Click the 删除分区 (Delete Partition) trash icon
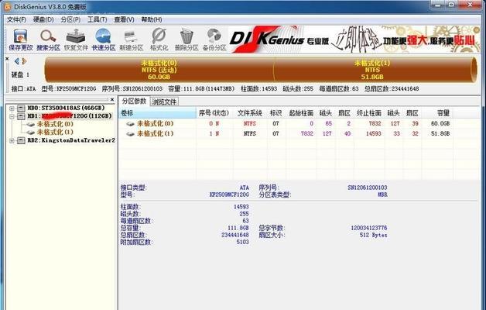 [187, 40]
